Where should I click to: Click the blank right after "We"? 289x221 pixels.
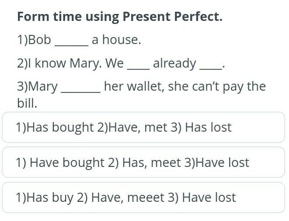click(x=138, y=64)
